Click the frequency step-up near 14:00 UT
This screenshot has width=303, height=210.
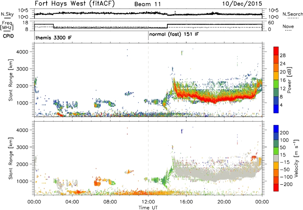167,26
